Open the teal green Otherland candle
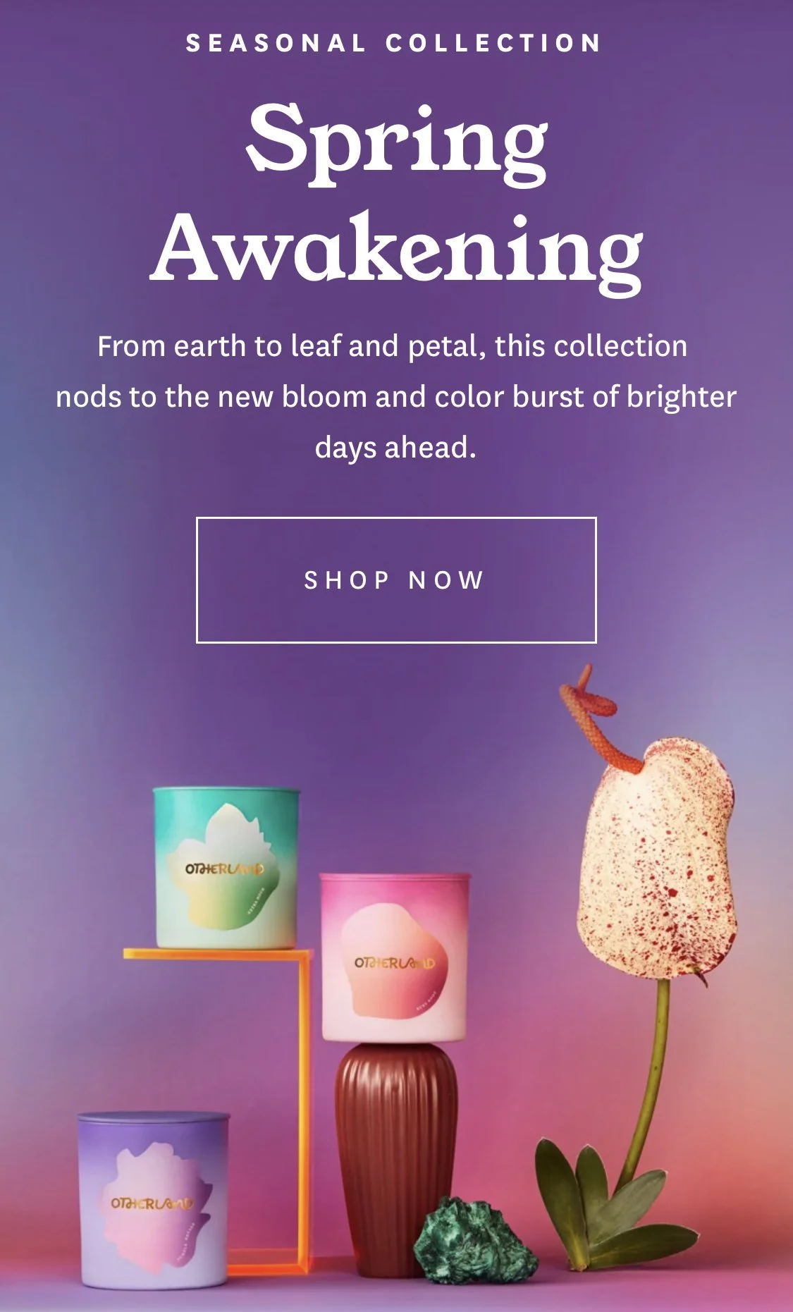Image resolution: width=793 pixels, height=1312 pixels. tap(226, 867)
